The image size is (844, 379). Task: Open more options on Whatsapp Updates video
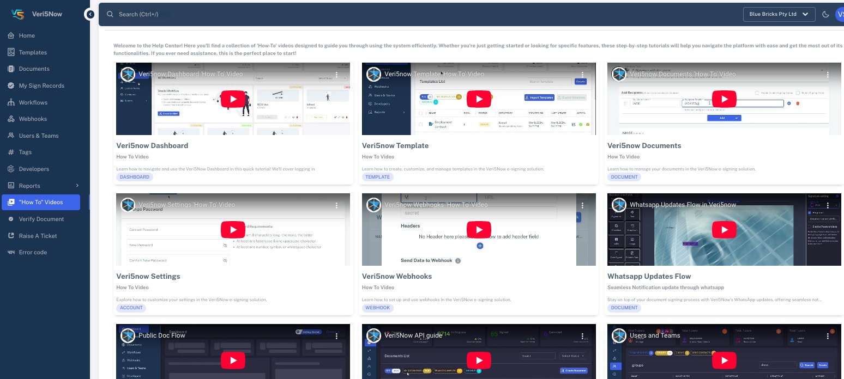(x=828, y=205)
